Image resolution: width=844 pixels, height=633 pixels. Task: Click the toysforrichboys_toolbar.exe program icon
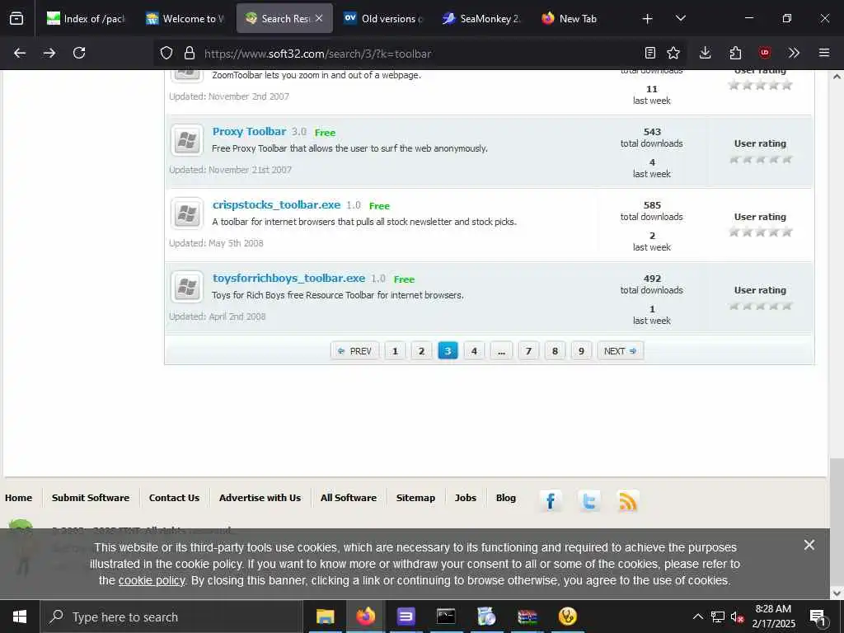click(x=187, y=288)
